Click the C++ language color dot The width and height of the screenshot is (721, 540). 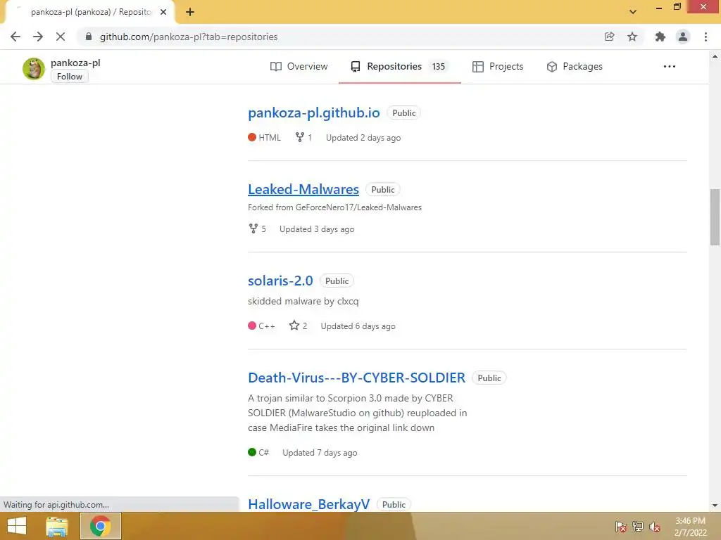click(252, 326)
